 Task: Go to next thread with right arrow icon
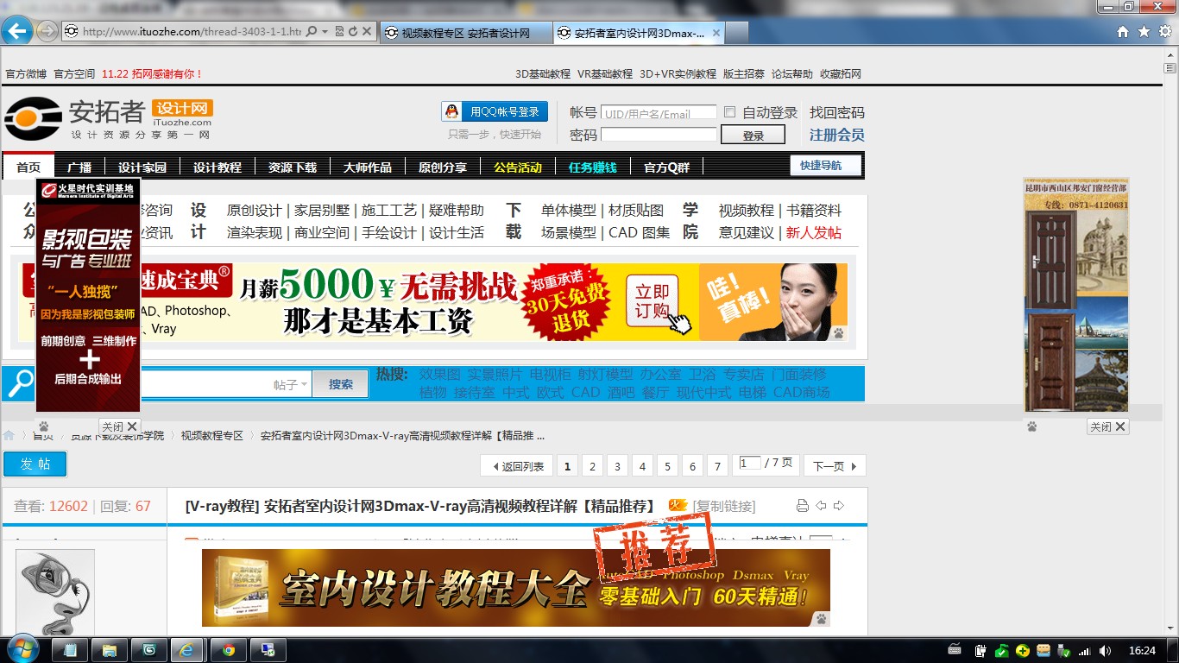(x=838, y=506)
